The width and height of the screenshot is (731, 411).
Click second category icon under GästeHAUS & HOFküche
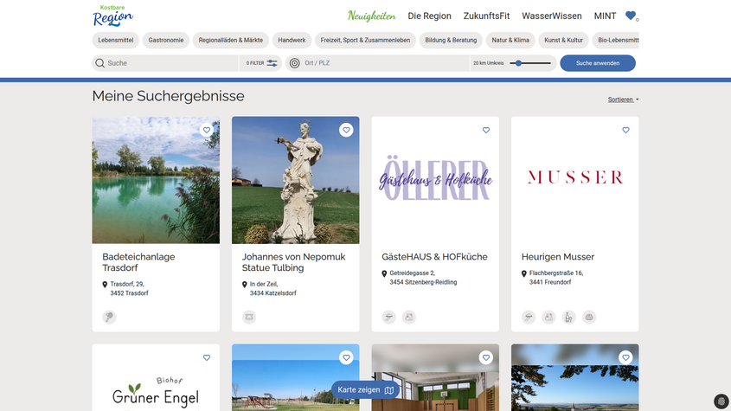(409, 318)
